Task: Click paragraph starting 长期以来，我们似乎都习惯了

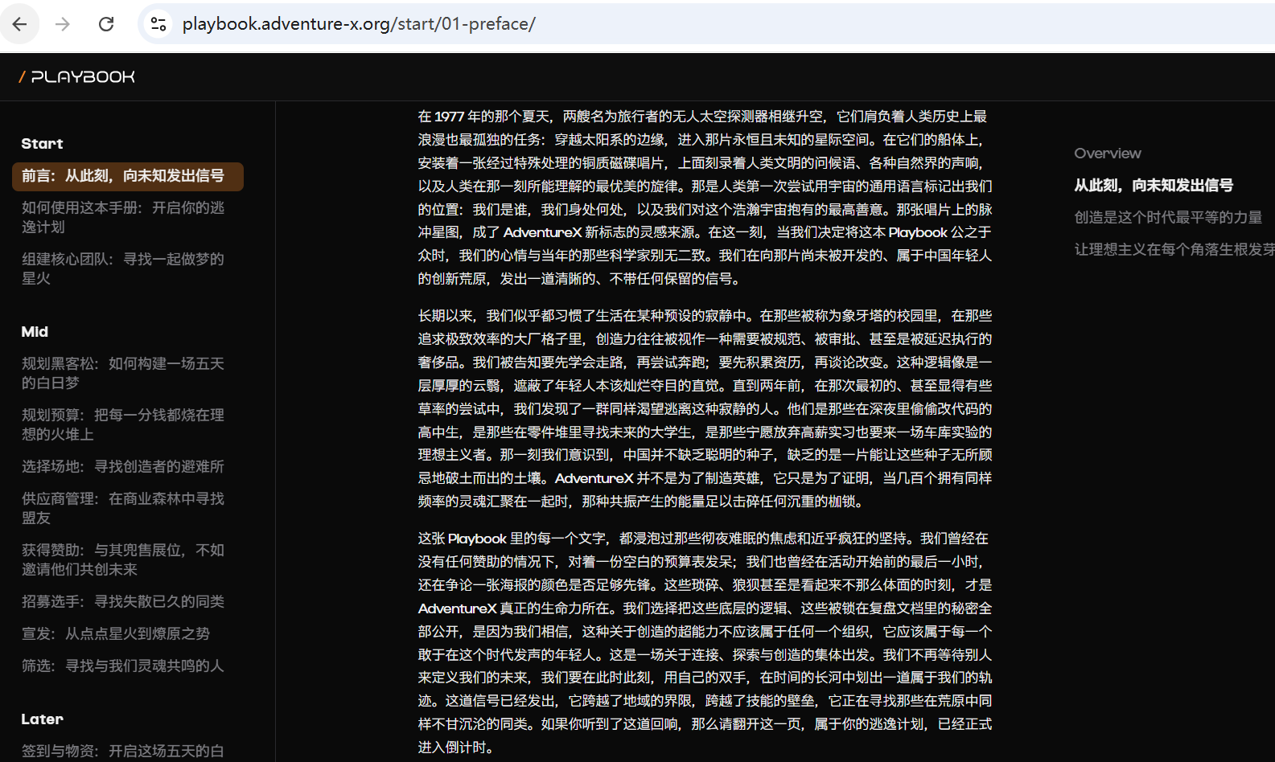Action: tap(705, 408)
